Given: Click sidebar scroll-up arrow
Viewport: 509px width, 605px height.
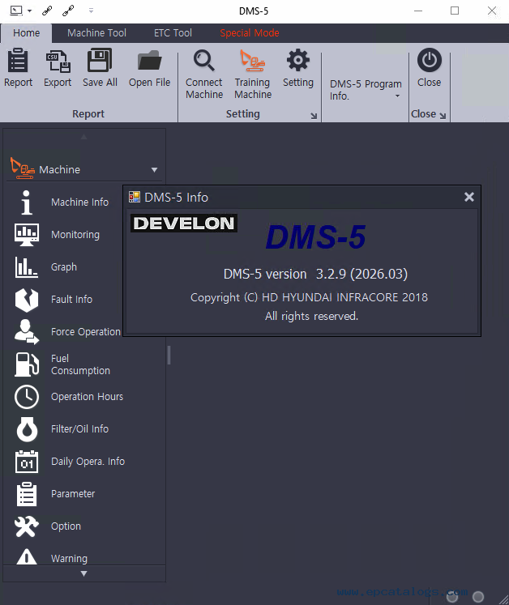Looking at the screenshot, I should tap(83, 137).
